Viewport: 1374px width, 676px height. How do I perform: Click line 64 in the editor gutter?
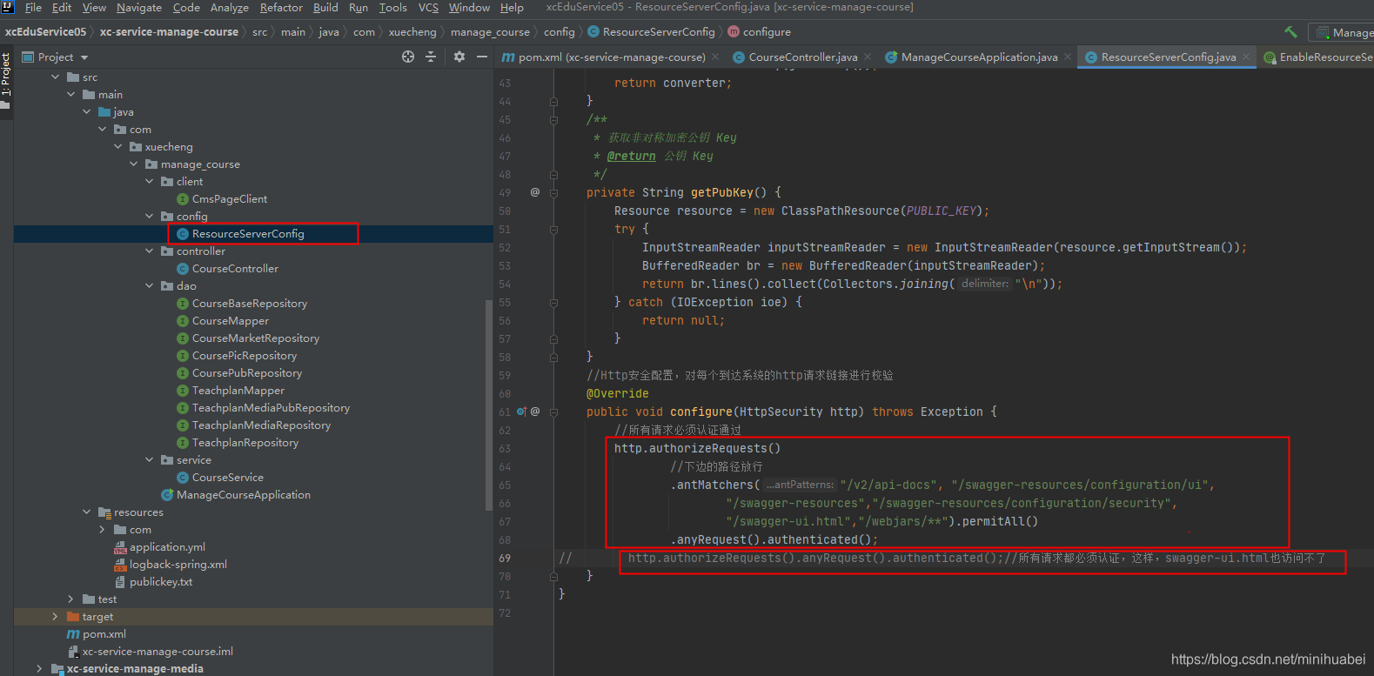point(506,467)
